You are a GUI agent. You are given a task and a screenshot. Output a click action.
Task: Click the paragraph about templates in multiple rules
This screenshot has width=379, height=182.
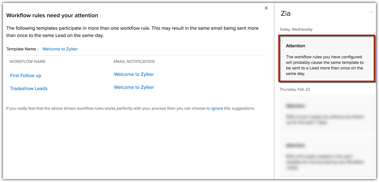coord(132,32)
